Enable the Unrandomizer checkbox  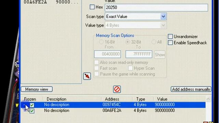coord(170,37)
